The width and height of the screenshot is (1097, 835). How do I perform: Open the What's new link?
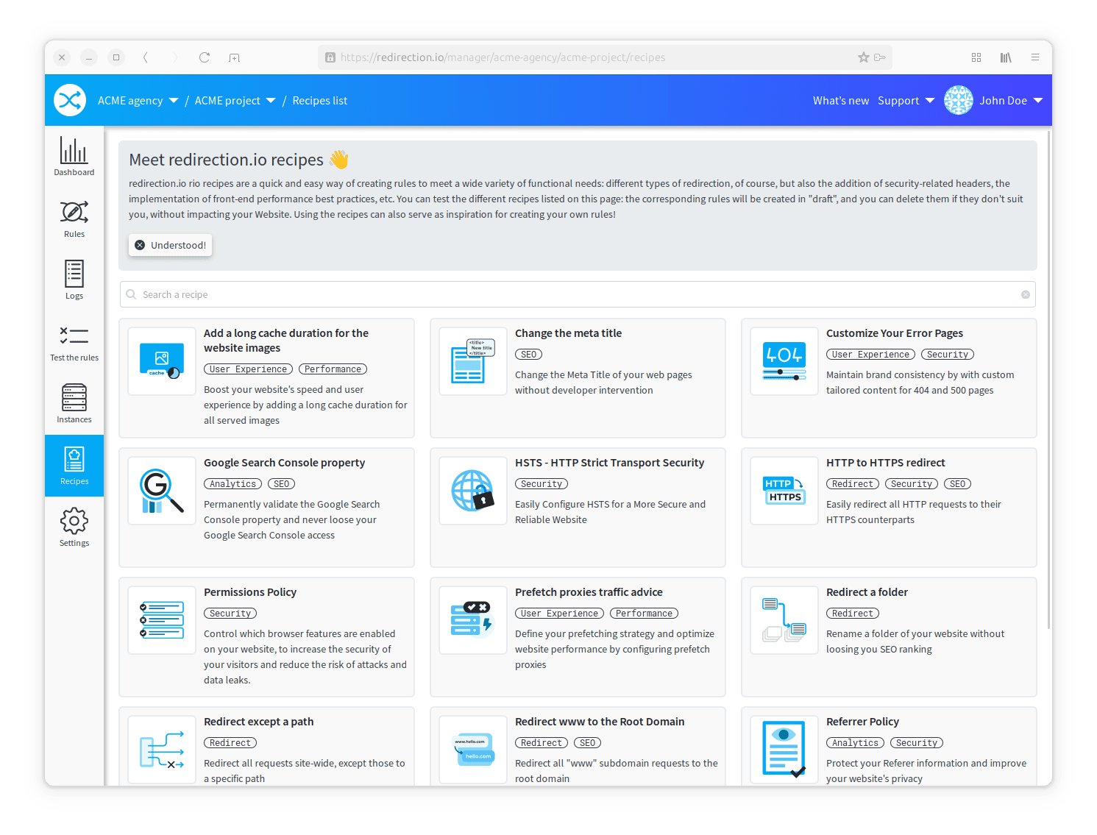pos(841,101)
